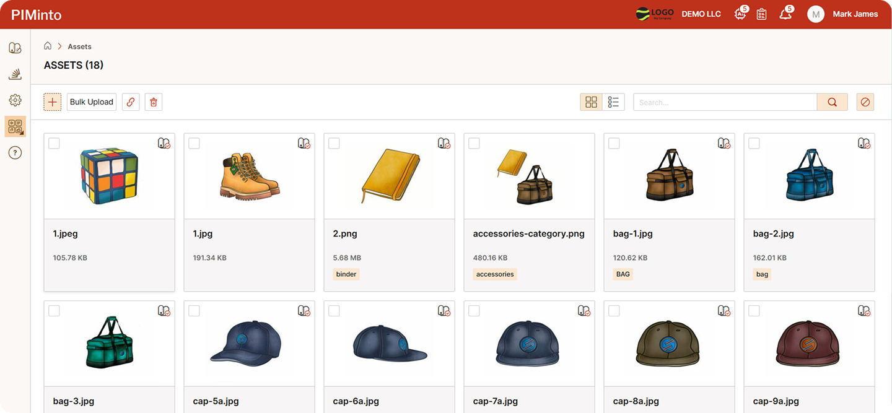The image size is (892, 413).
Task: Click the accessories tag under accessories-category.png
Action: (x=495, y=274)
